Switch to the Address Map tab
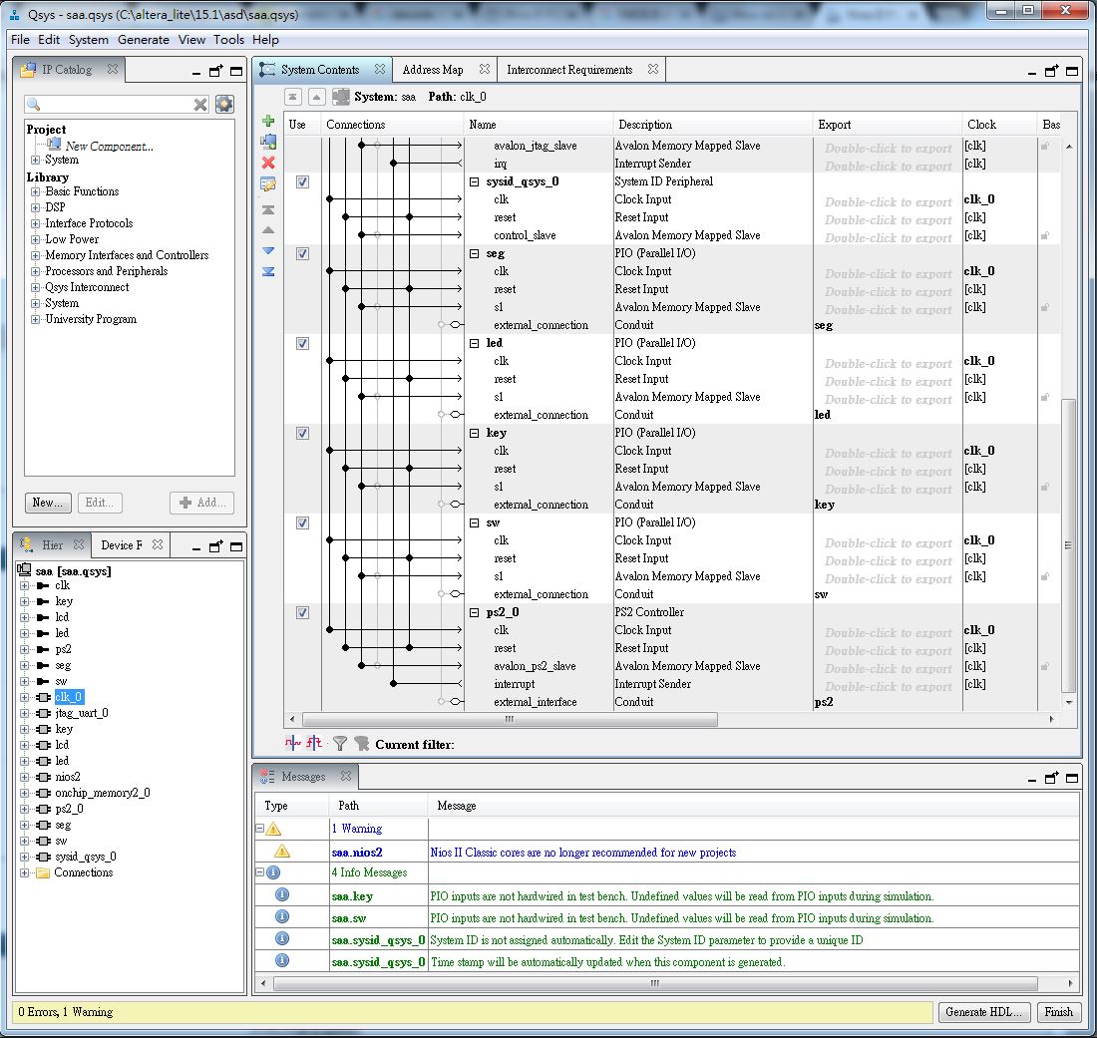This screenshot has width=1097, height=1038. coord(433,70)
